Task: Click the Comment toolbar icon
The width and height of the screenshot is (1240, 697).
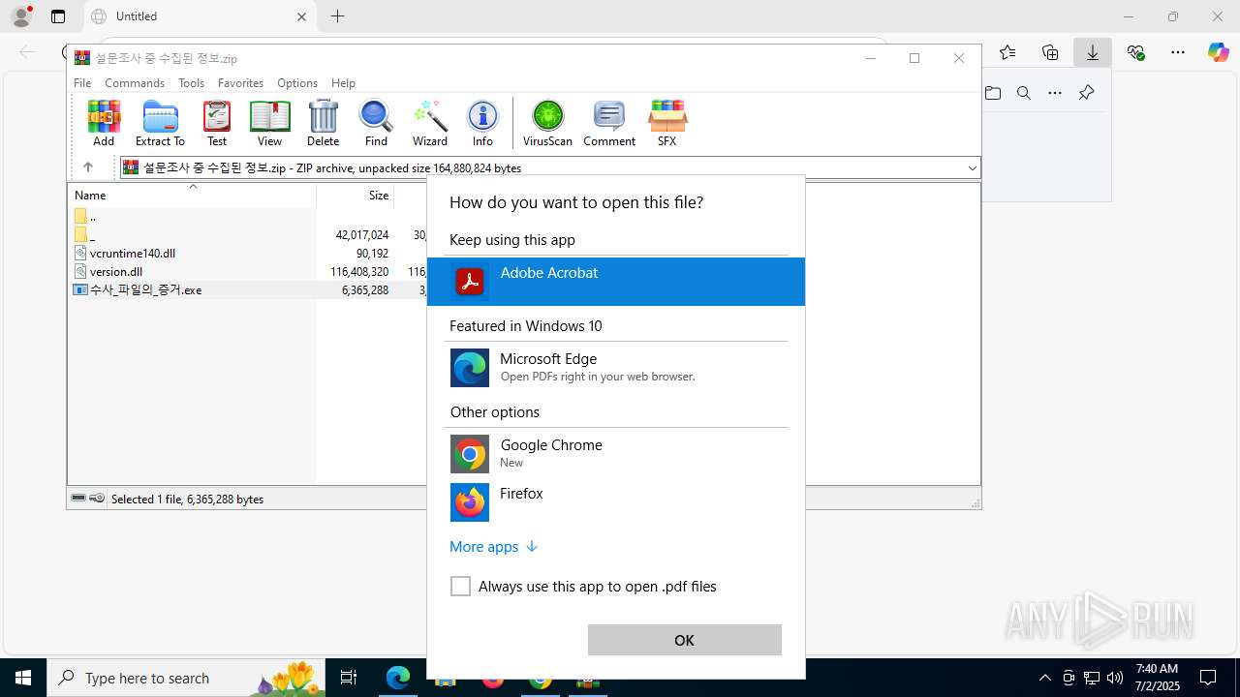Action: click(609, 123)
